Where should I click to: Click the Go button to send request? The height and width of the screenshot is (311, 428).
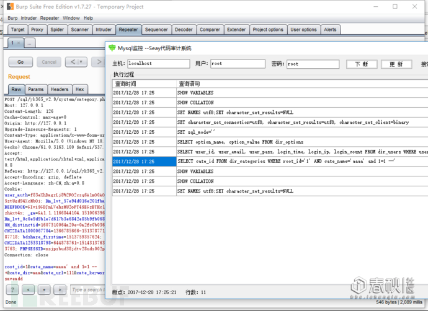pyautogui.click(x=20, y=62)
